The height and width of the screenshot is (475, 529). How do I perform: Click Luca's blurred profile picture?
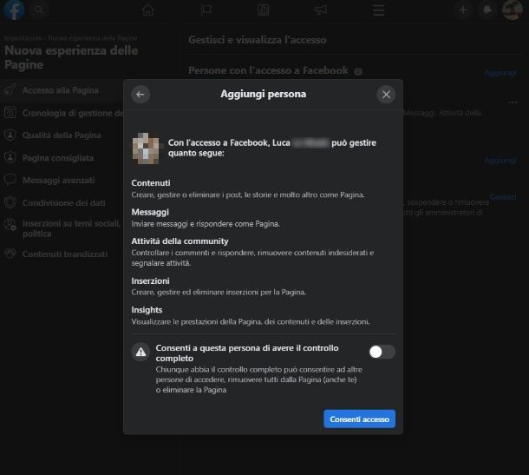coord(146,148)
